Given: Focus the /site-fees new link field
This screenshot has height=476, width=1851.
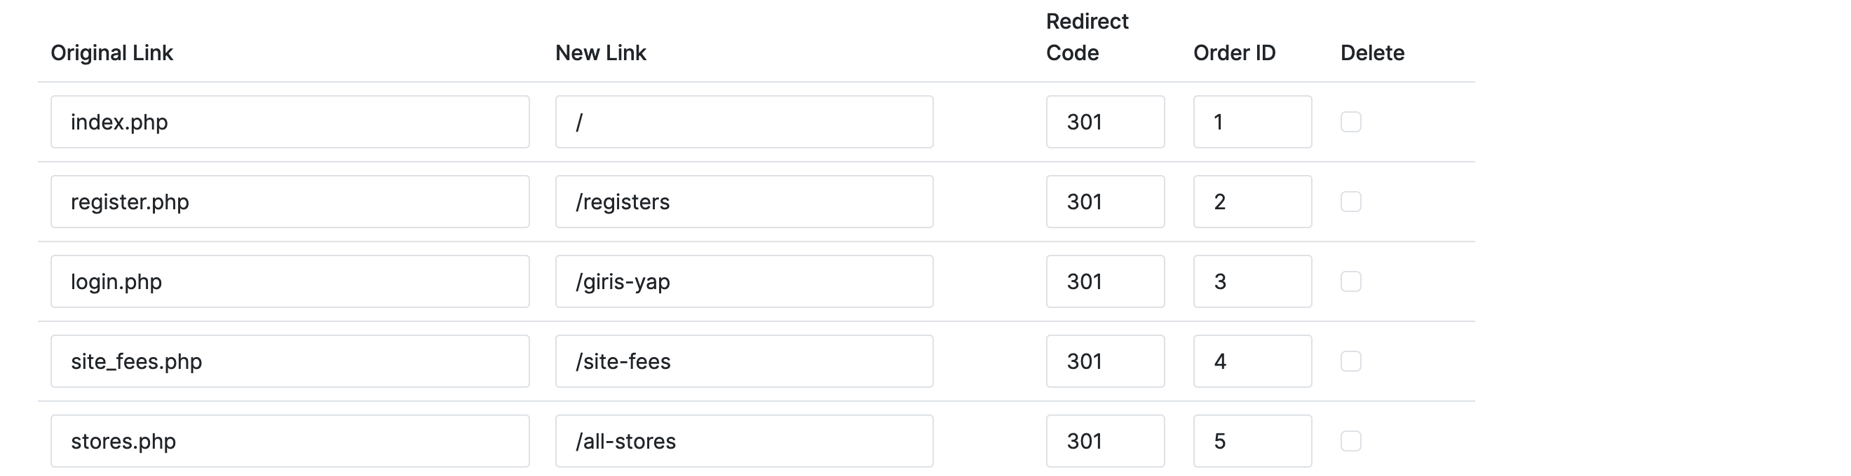Looking at the screenshot, I should (744, 360).
